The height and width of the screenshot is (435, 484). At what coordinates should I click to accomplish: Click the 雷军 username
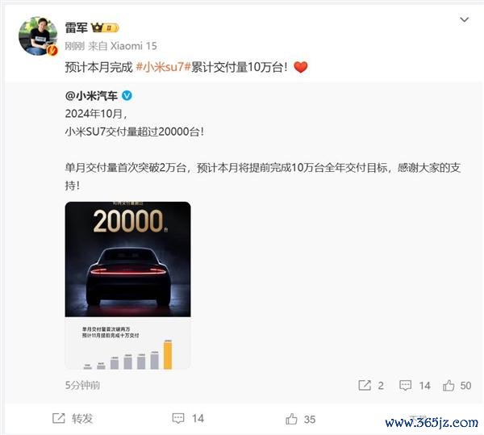click(77, 27)
